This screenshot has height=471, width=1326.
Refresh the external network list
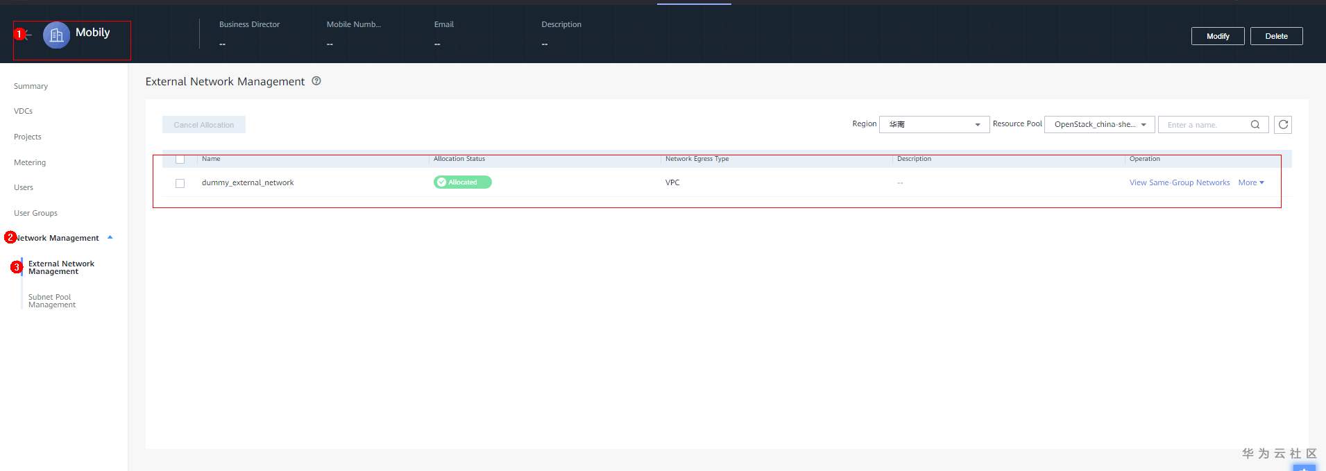click(1283, 125)
